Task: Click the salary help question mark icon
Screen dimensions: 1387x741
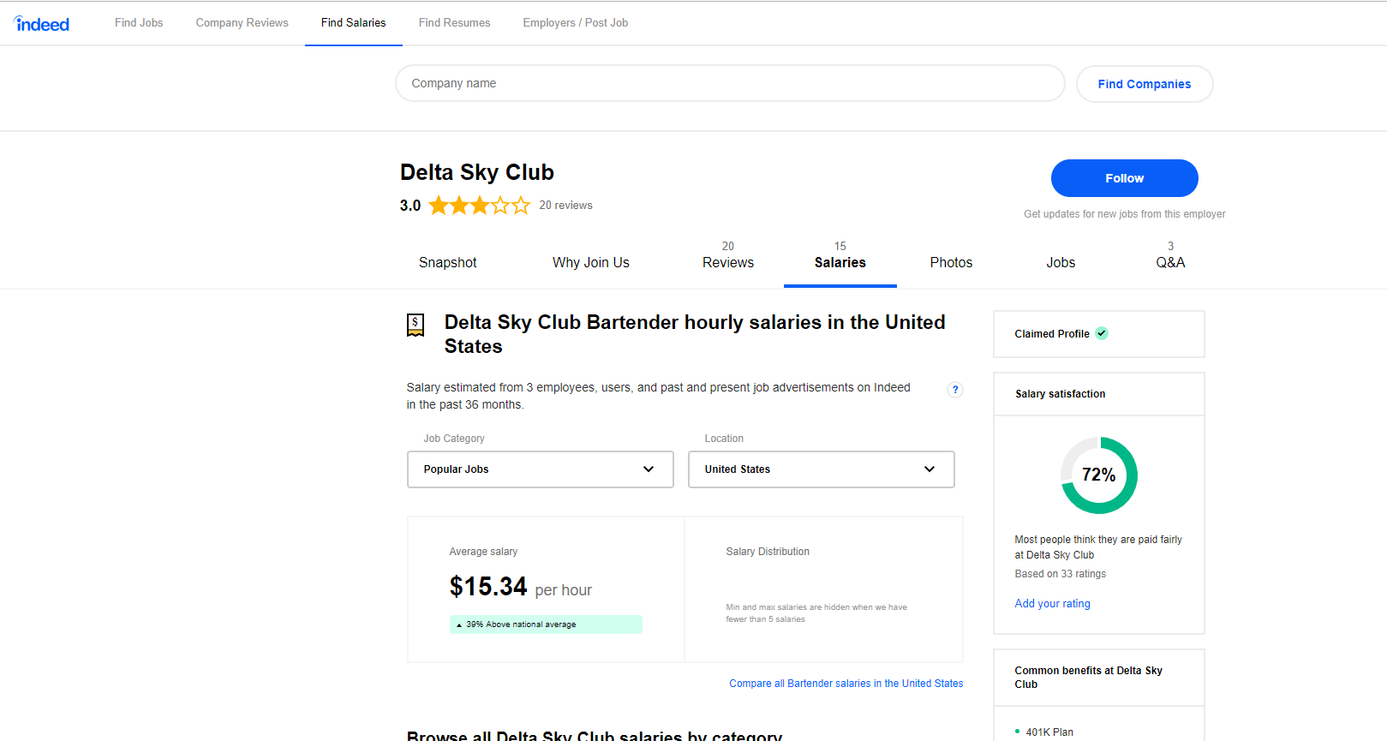Action: [955, 390]
